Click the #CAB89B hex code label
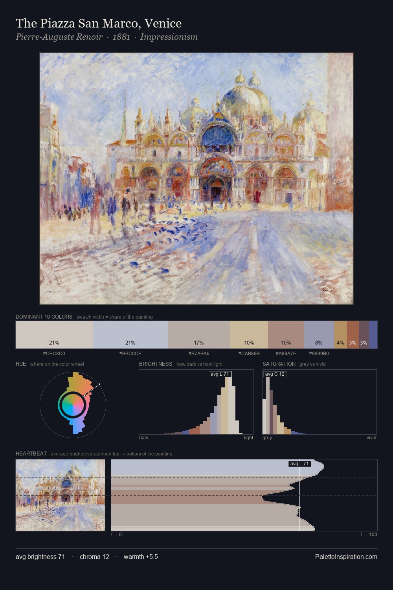This screenshot has height=590, width=393. [249, 354]
